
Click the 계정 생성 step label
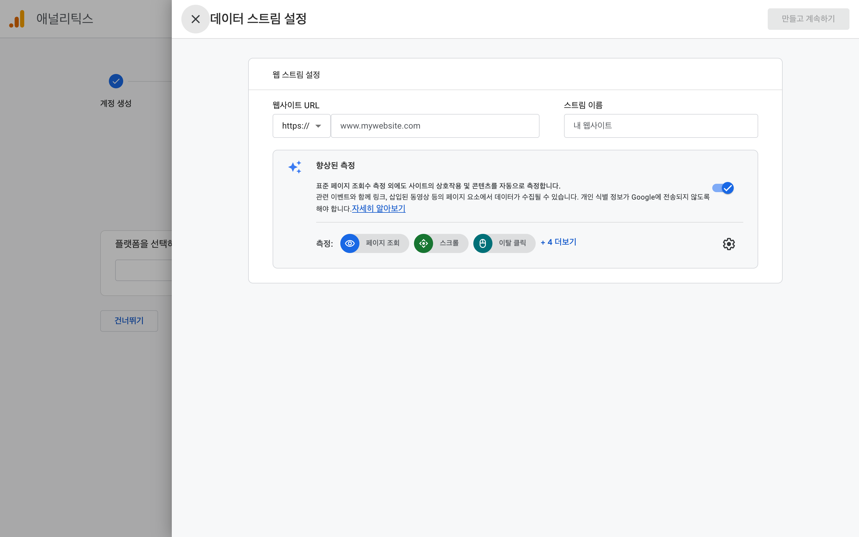click(116, 103)
